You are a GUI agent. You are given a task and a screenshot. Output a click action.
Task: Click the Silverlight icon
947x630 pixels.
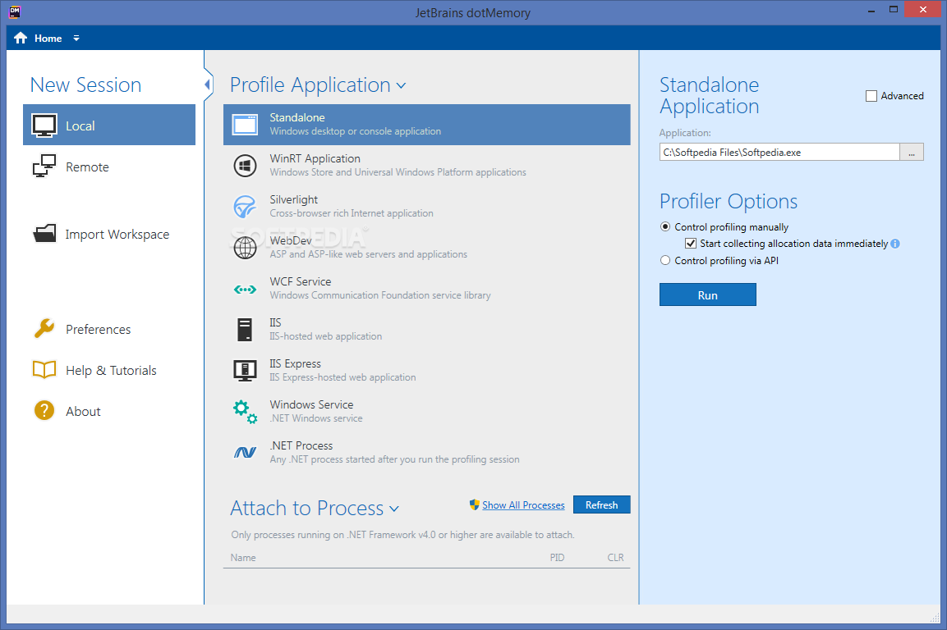click(246, 207)
